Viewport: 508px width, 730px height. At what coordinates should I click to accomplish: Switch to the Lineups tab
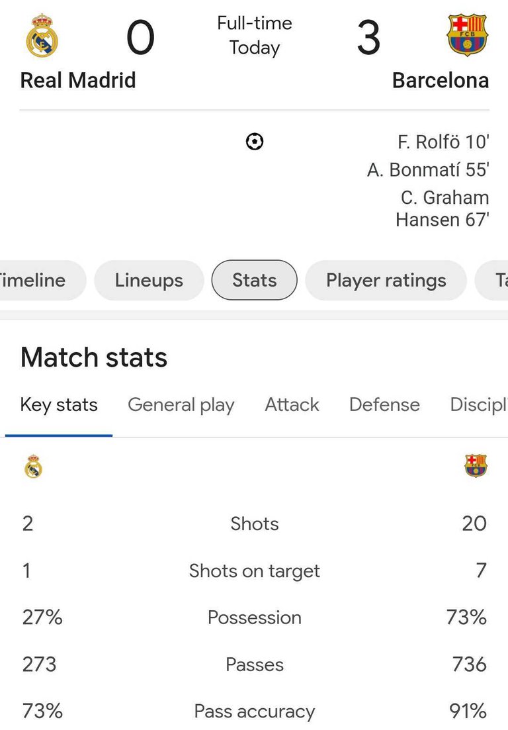(x=149, y=280)
